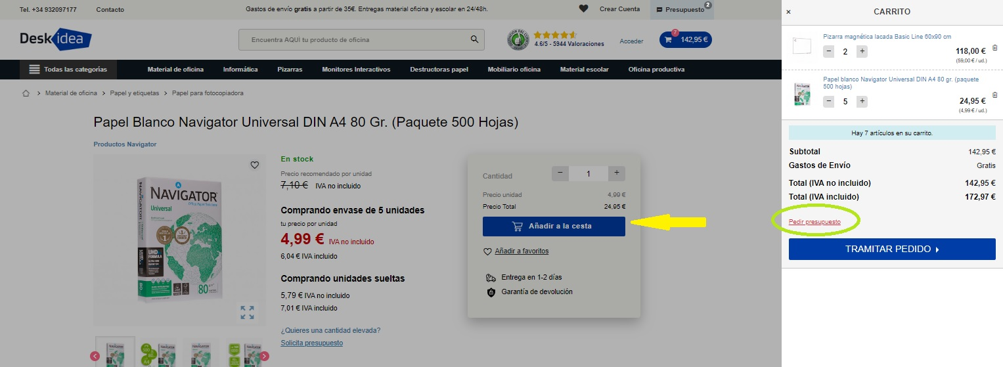Select first product thumbnail image
Viewport: 1003px width, 367px height.
115,352
